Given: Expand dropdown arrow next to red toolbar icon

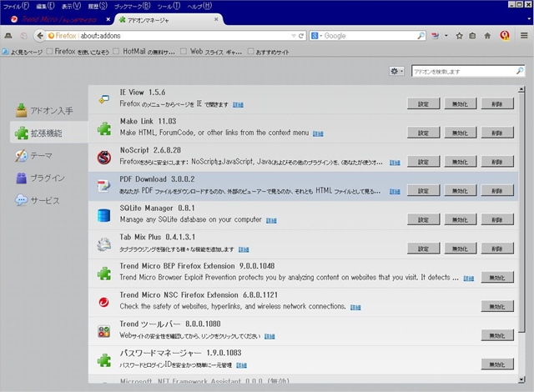Looking at the screenshot, I should point(446,35).
